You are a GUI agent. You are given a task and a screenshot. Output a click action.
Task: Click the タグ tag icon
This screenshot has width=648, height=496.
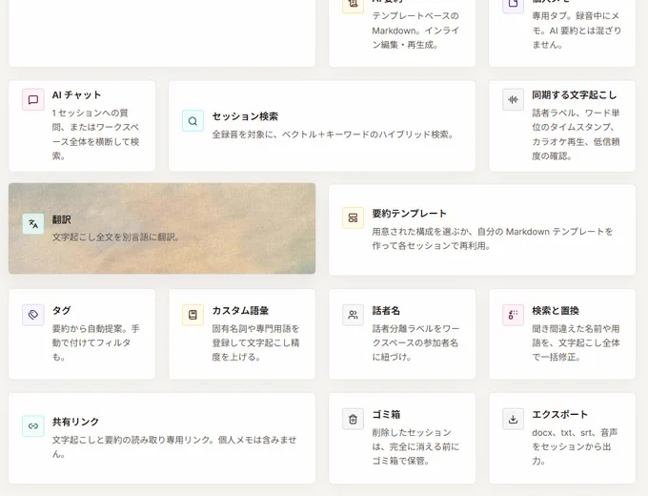click(33, 315)
